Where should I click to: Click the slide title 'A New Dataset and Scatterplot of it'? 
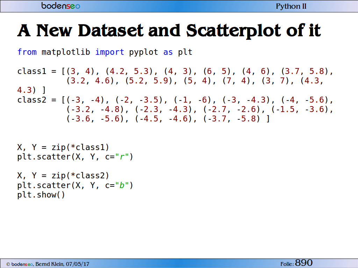tap(169, 31)
